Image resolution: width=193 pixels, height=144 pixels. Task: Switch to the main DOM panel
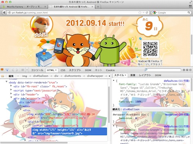tap(88, 70)
